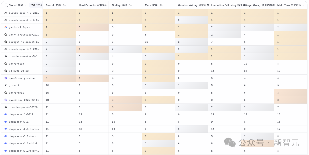Click the Instruction Following column header
Image resolution: width=309 pixels, height=155 pixels.
[x=226, y=5]
